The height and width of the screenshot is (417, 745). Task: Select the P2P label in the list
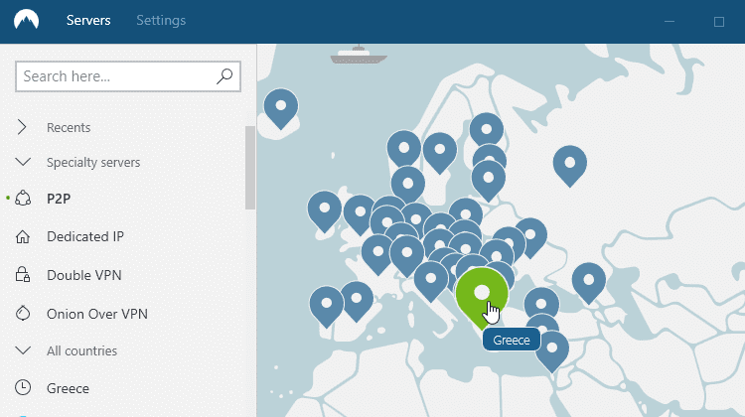point(59,199)
